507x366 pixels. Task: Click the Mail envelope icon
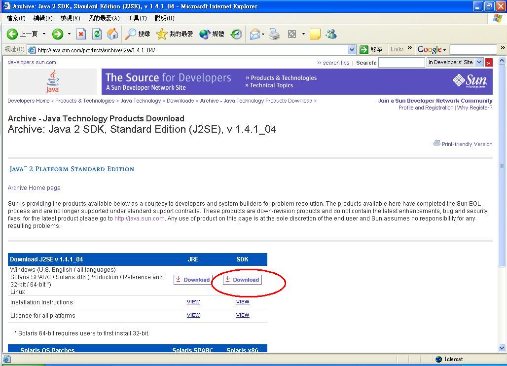click(x=255, y=34)
